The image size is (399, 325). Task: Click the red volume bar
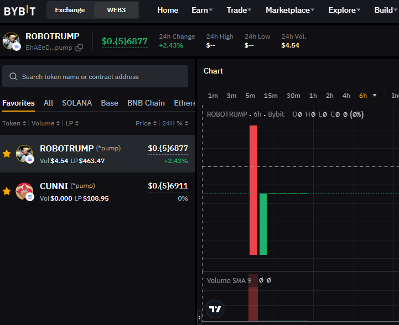coord(253,297)
